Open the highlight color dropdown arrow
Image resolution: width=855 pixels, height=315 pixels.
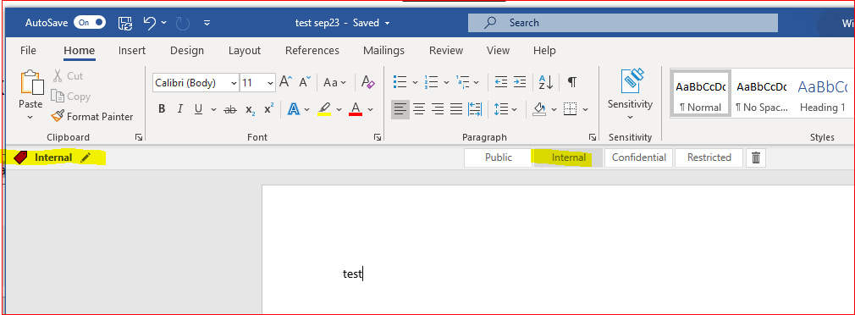tap(339, 109)
